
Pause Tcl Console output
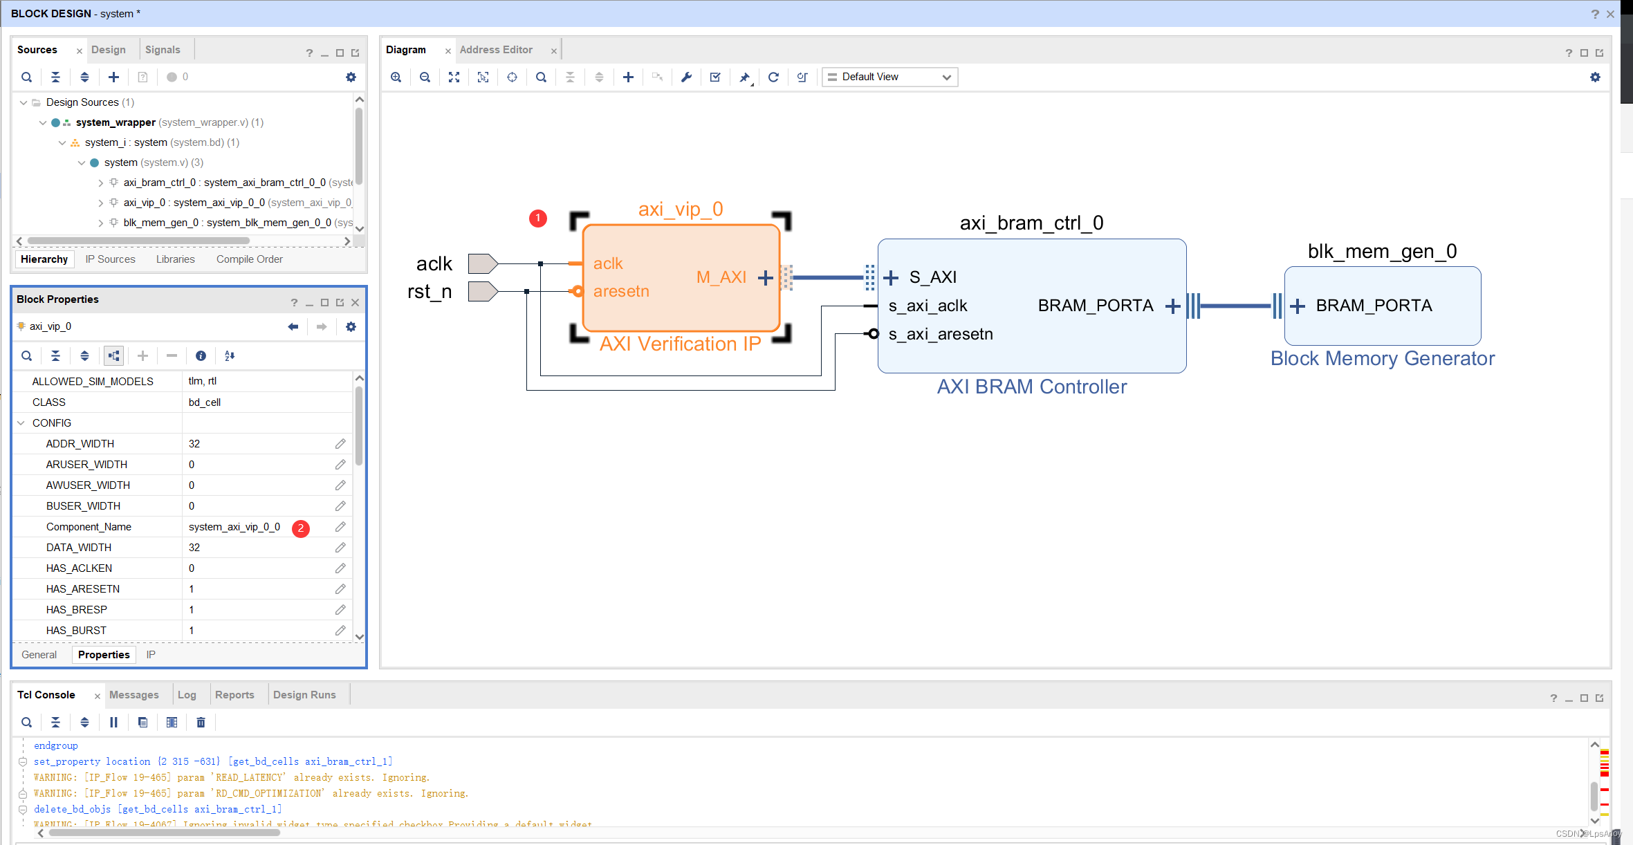pyautogui.click(x=113, y=722)
